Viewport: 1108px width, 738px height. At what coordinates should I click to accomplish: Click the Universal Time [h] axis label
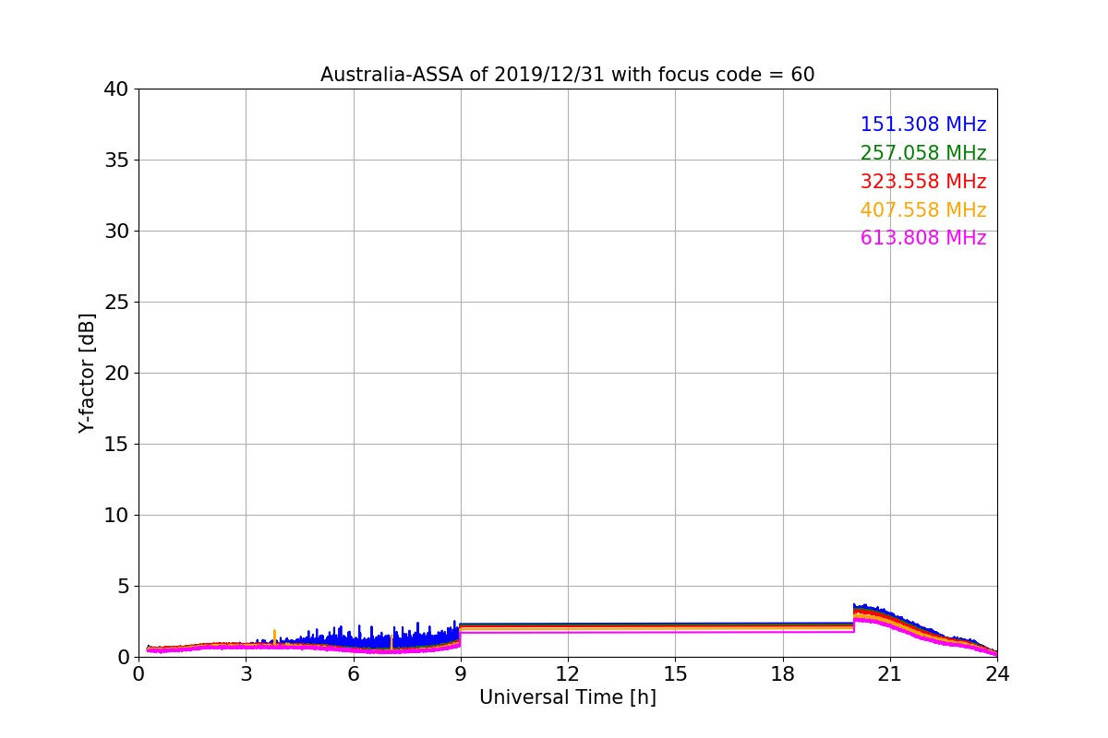tap(567, 698)
